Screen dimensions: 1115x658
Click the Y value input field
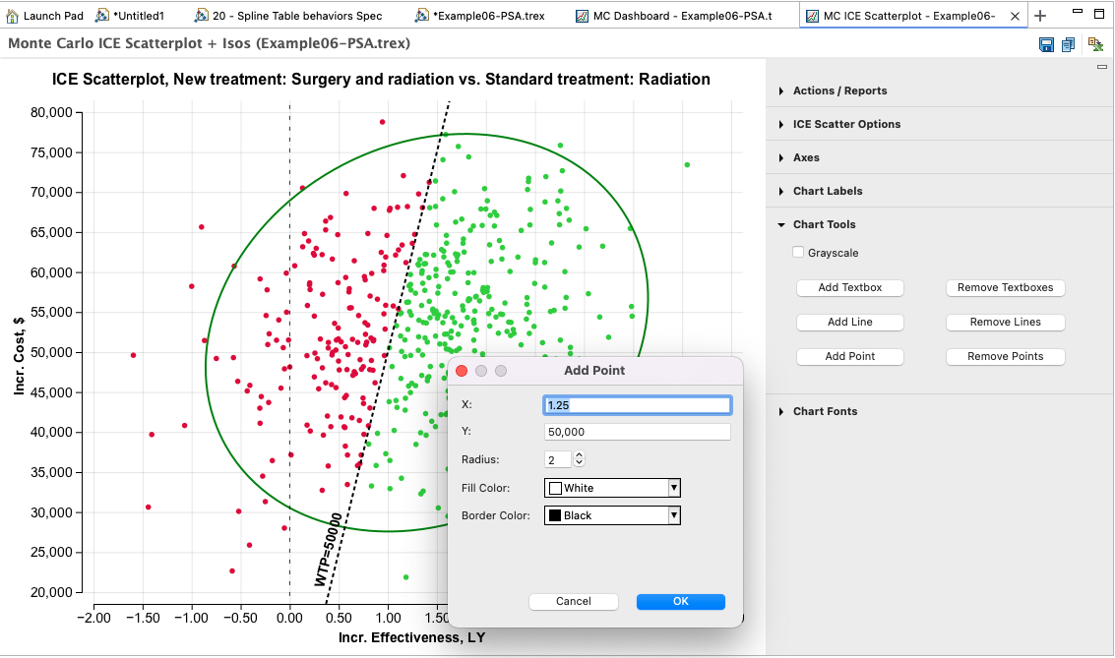pyautogui.click(x=637, y=431)
